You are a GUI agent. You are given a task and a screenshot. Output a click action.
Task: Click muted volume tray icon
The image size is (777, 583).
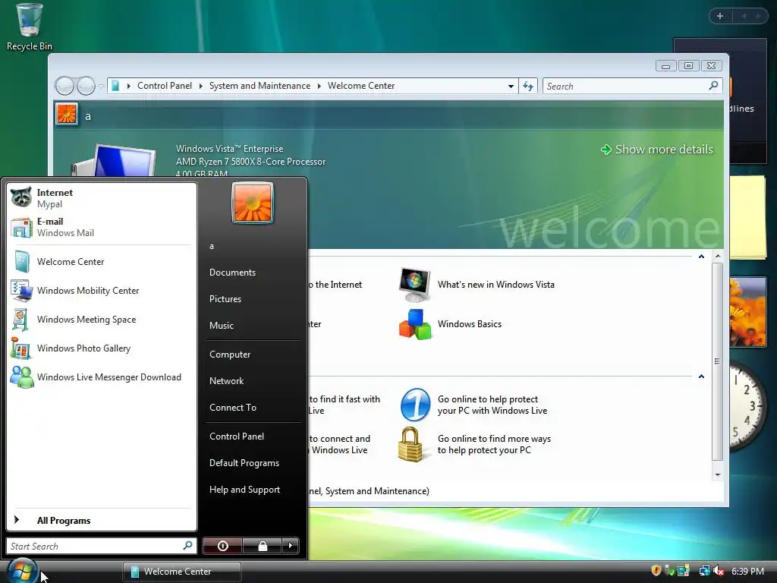coord(719,571)
